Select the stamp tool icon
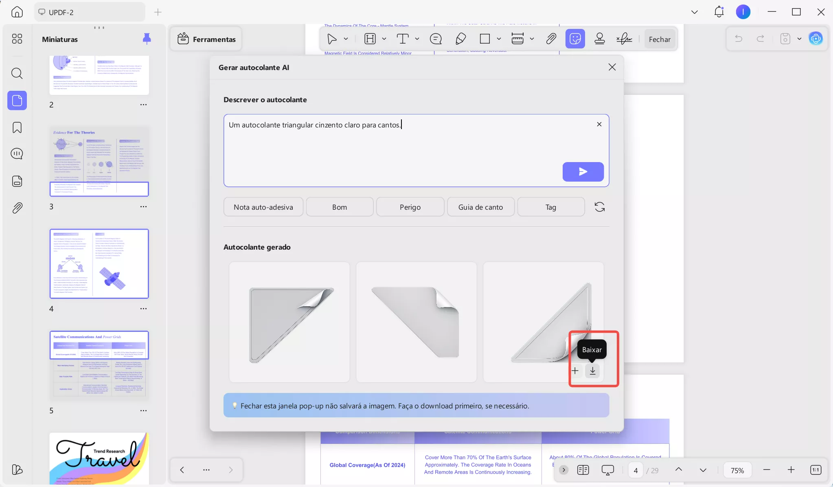The image size is (833, 487). pos(599,39)
